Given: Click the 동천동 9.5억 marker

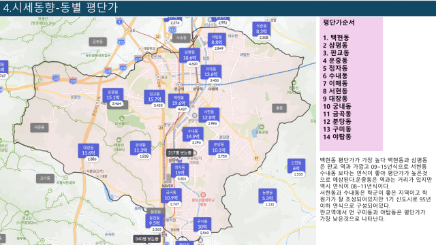Looking at the screenshot, I should pyautogui.click(x=155, y=220).
